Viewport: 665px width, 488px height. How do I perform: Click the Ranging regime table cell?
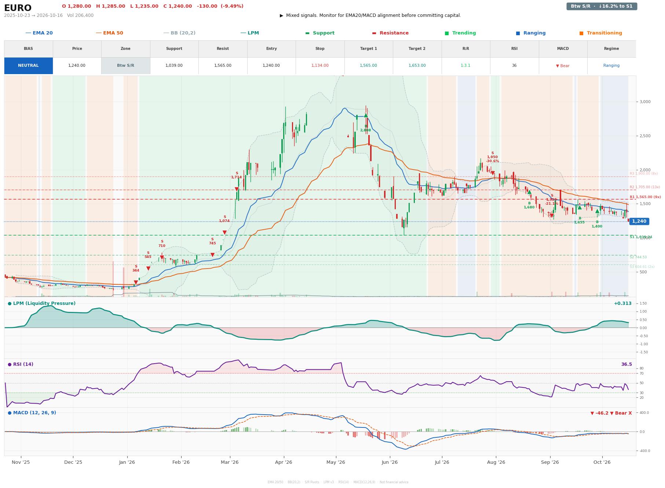611,66
